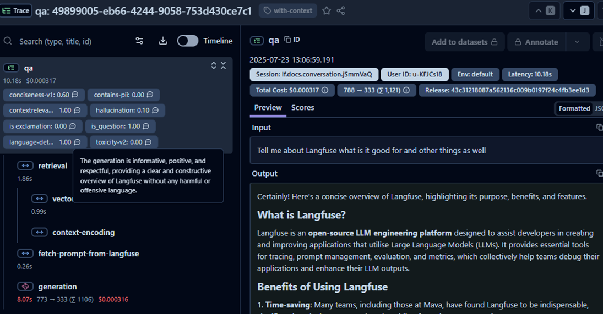Collapse all nodes with inward arrows icon
This screenshot has width=603, height=314.
pyautogui.click(x=224, y=65)
